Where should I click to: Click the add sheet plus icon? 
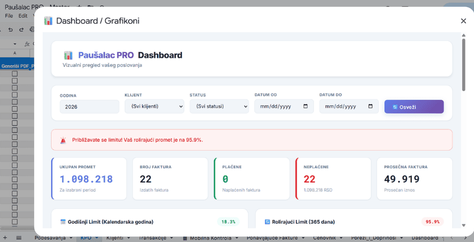click(5, 238)
